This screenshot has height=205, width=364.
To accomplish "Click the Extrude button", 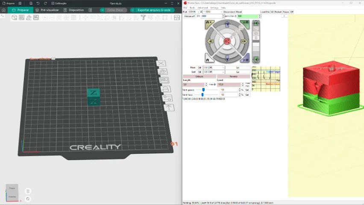I will pos(200,76).
